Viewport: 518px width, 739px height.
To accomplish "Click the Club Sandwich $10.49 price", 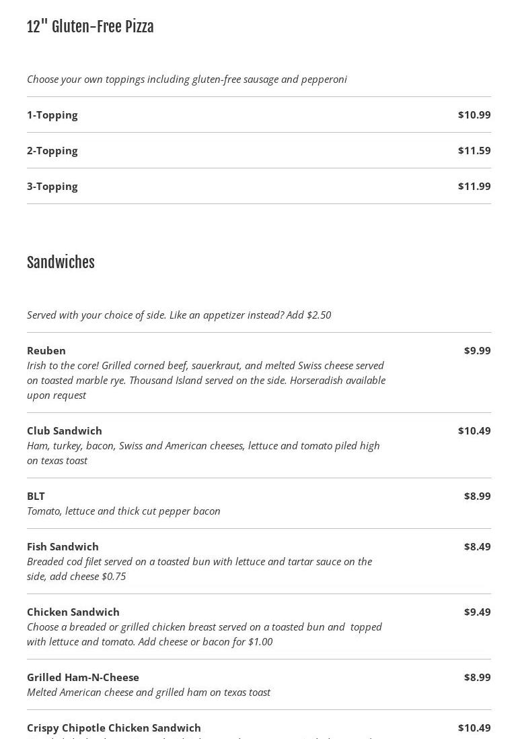I will [x=474, y=431].
